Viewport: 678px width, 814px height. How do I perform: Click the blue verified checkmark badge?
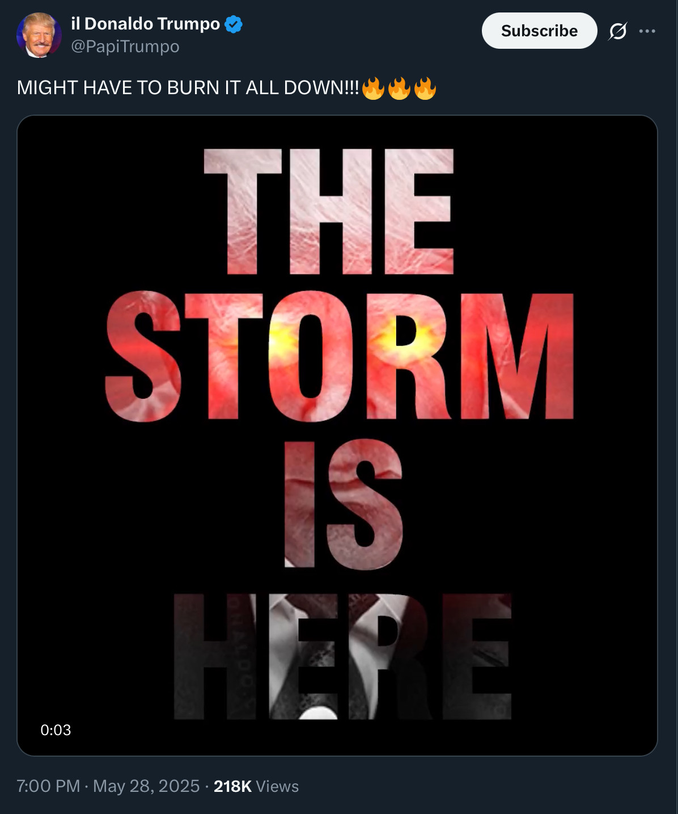[x=234, y=24]
